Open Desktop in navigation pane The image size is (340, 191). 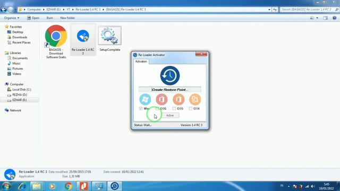tap(18, 32)
